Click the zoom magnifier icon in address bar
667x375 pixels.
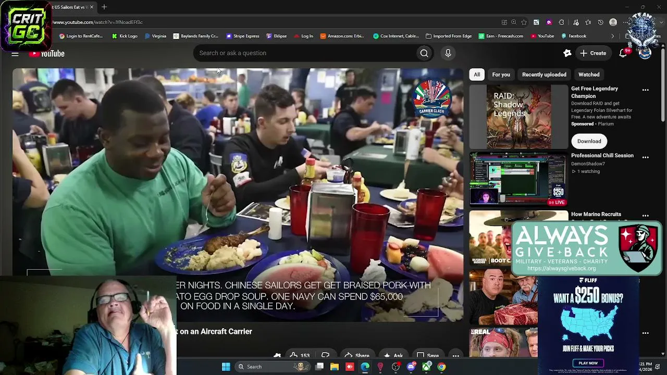coord(514,22)
